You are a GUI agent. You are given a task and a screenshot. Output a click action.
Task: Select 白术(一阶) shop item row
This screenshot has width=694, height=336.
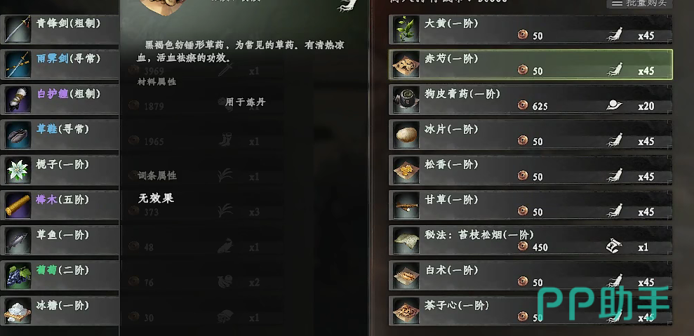coord(530,276)
